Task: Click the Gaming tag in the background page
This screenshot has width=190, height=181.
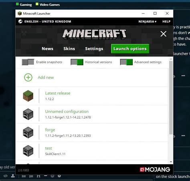Action: [24, 4]
